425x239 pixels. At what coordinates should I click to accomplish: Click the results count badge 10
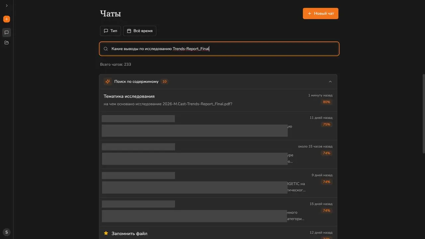click(x=164, y=81)
